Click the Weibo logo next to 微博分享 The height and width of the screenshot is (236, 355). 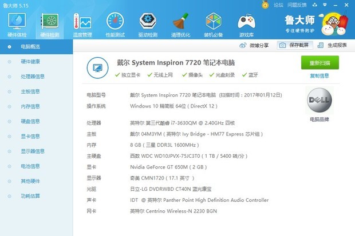tap(243, 46)
